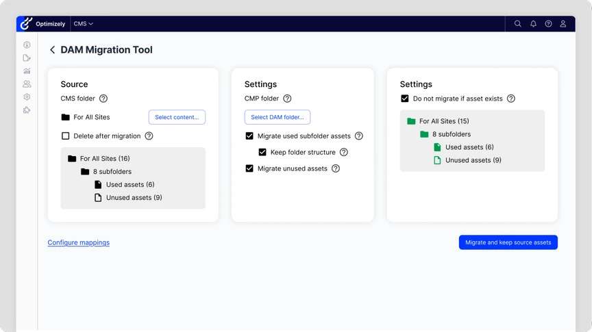The width and height of the screenshot is (592, 332).
Task: Click For All Sites folder label by Select content
Action: (91, 117)
